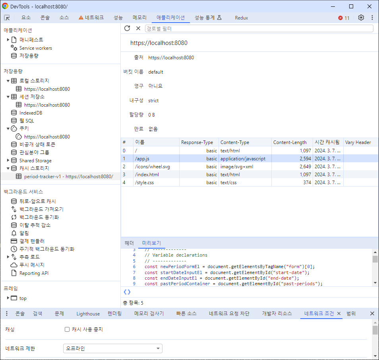Sort by Content-Length column header
The image size is (379, 360).
point(292,142)
